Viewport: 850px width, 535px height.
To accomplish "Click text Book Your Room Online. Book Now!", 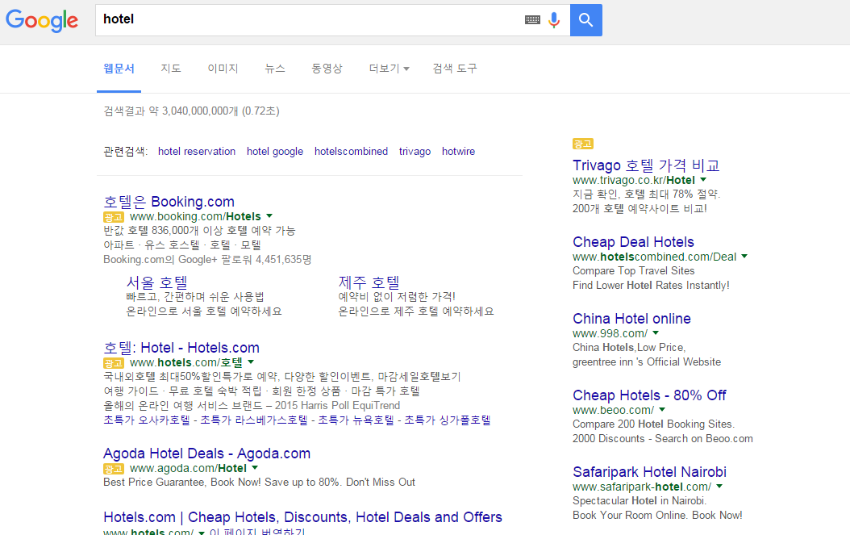I will coord(657,515).
